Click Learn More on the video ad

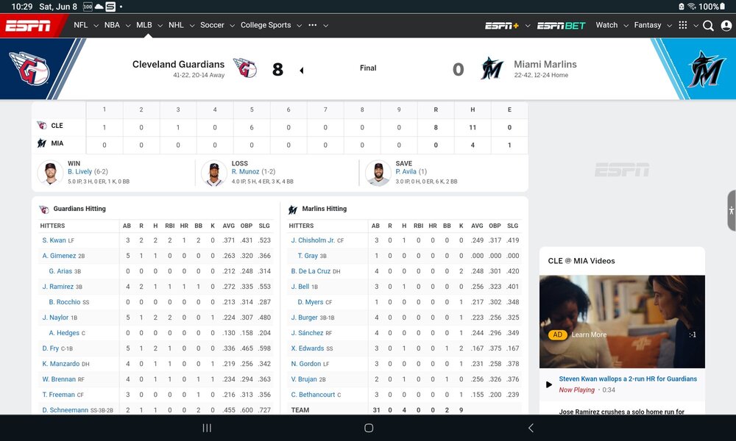(x=589, y=334)
